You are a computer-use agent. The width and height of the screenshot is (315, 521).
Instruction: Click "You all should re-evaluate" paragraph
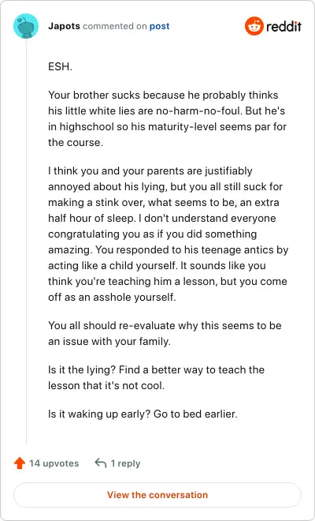click(165, 333)
